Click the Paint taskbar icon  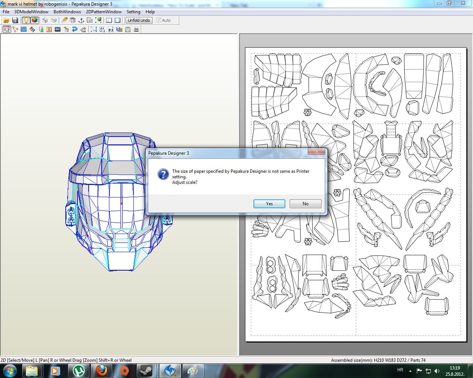pyautogui.click(x=193, y=371)
